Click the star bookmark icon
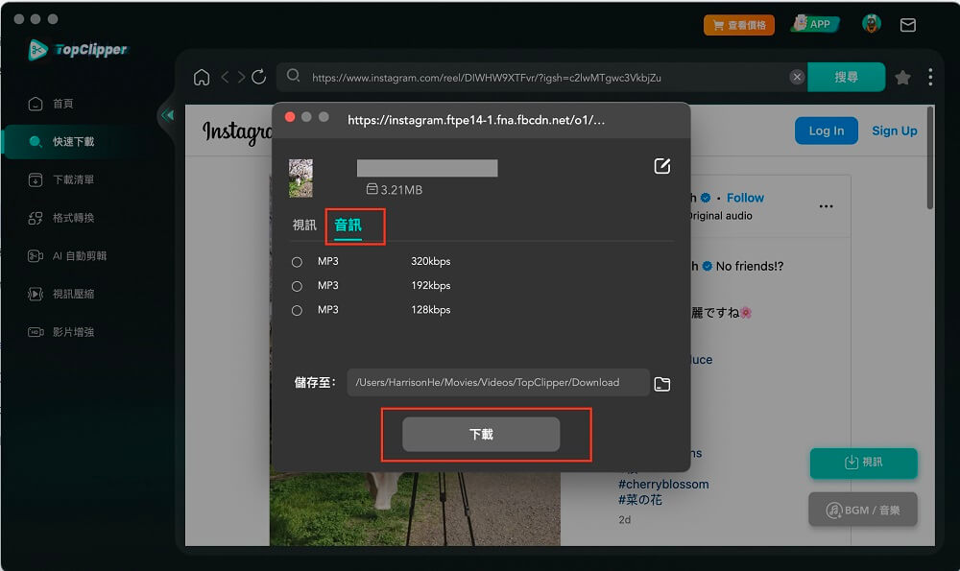Image resolution: width=960 pixels, height=571 pixels. point(902,77)
